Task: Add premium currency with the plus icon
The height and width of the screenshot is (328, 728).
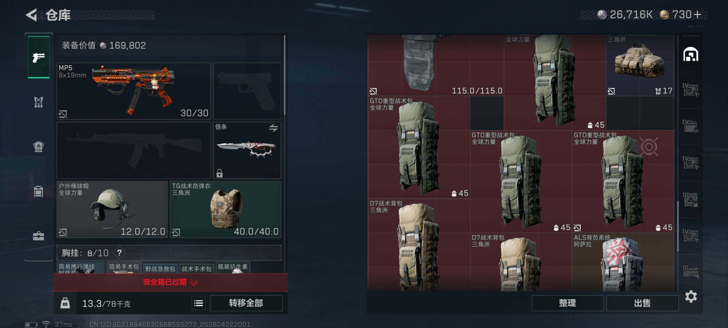Action: (x=698, y=14)
